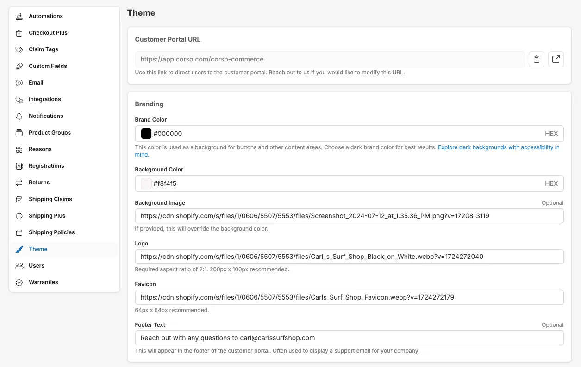Click the Integrations plug icon
Image resolution: width=581 pixels, height=367 pixels.
19,99
